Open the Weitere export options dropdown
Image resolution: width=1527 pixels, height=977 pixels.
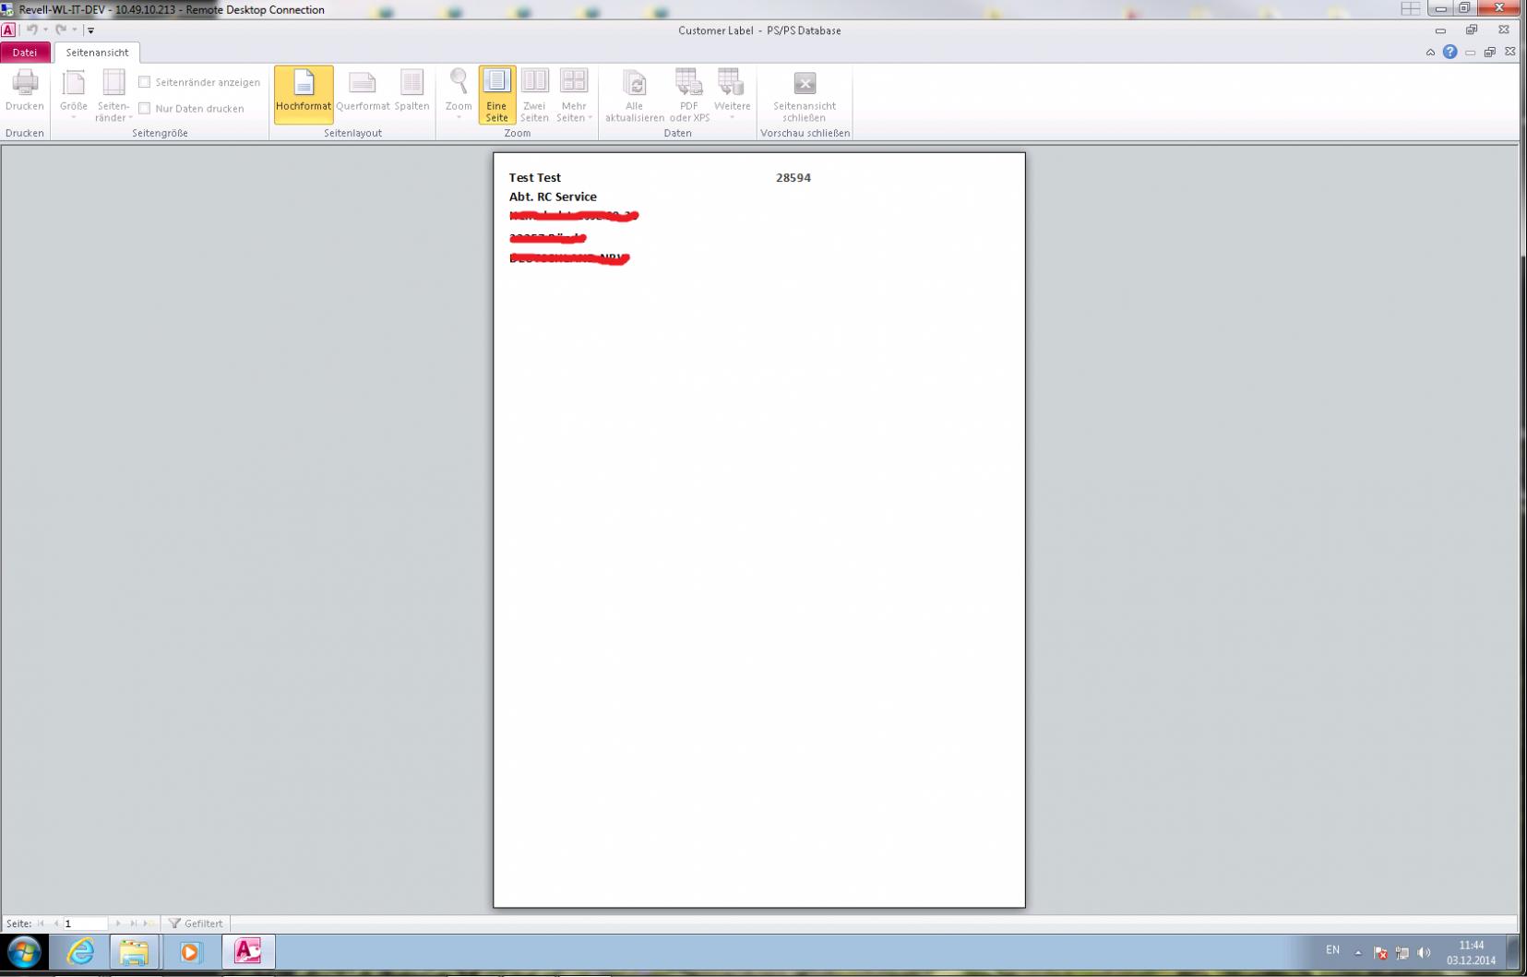732,94
